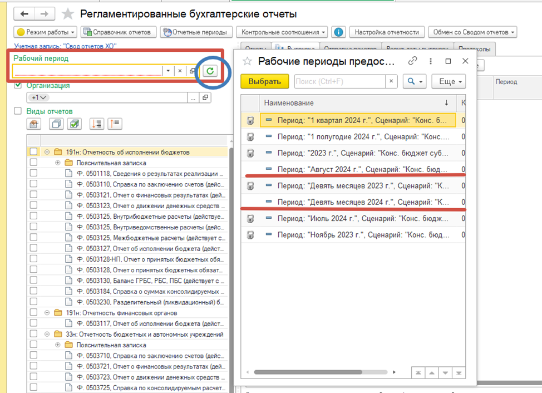
Task: Open the Рабочий период item form icon
Action: 192,71
